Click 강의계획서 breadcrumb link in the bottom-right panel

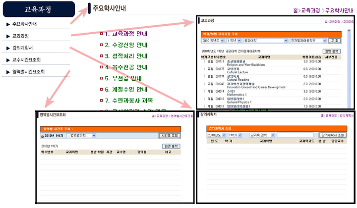point(346,116)
